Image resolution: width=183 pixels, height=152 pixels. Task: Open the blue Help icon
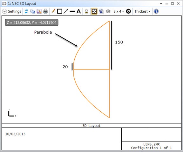(x=156, y=11)
